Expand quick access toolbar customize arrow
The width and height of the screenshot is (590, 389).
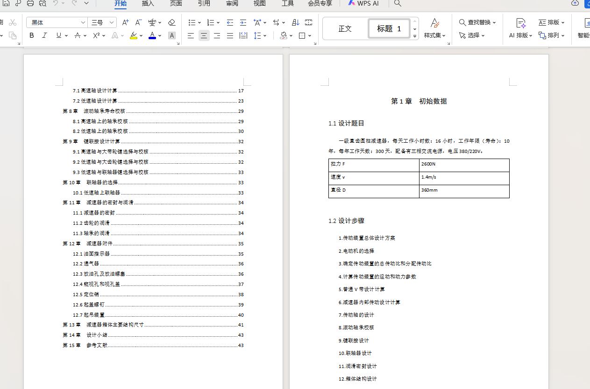tap(86, 3)
